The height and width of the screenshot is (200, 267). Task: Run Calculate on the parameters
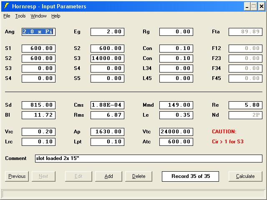[x=245, y=176]
